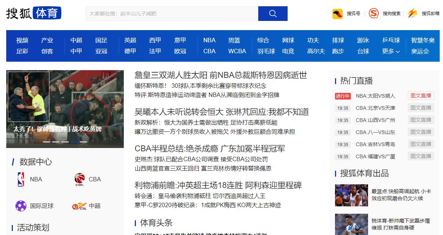The height and width of the screenshot is (235, 443).
Task: Open link 史琳杰:球队已配合CBA公司调查
Action: tap(201, 159)
